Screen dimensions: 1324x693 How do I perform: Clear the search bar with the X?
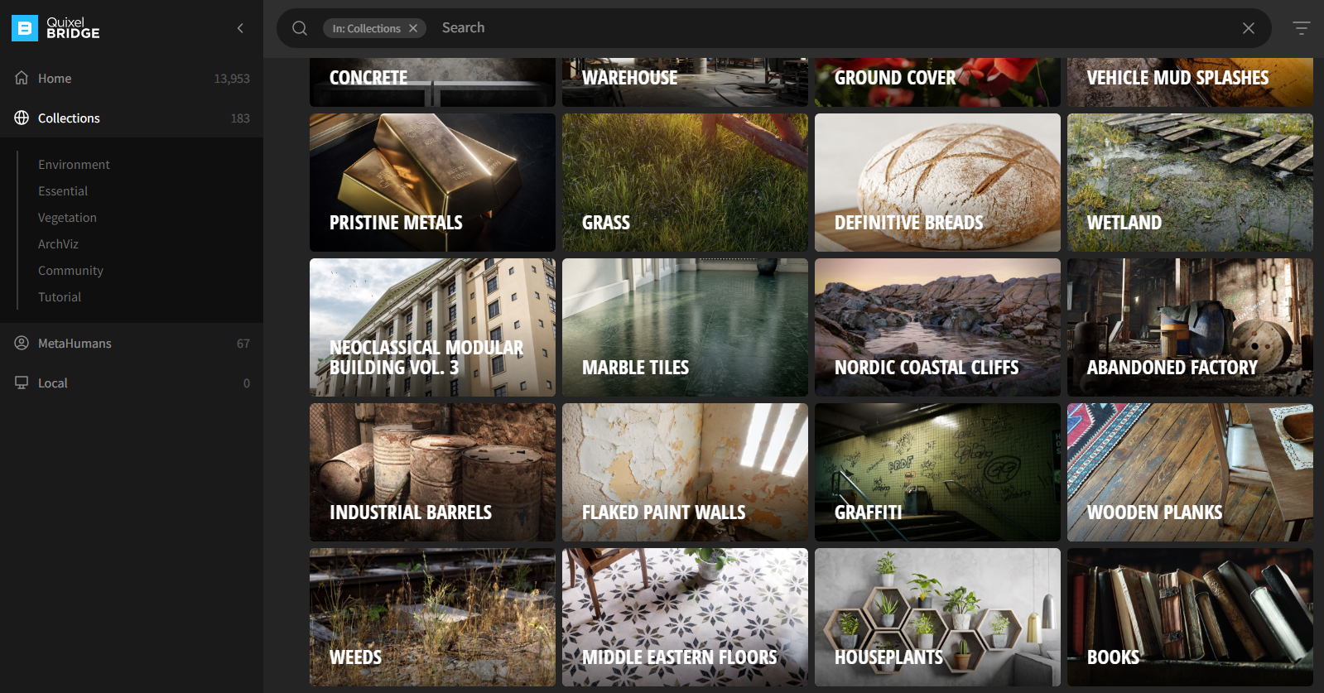1249,28
